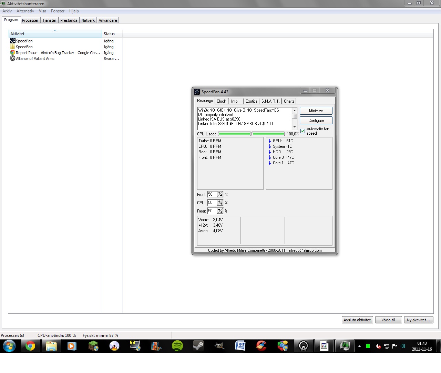Open the Hjälp menu

pyautogui.click(x=74, y=11)
